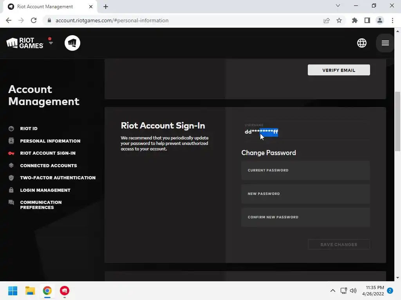Open File Explorer from taskbar

pyautogui.click(x=30, y=291)
